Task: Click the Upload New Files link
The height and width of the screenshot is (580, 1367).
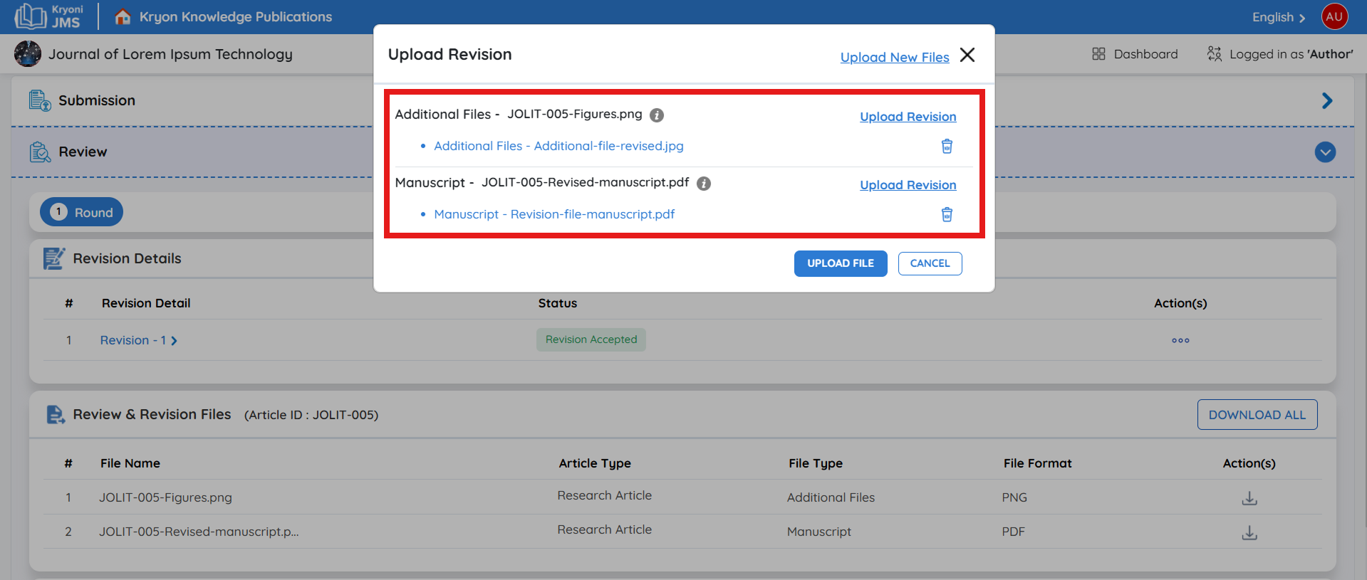Action: coord(894,57)
